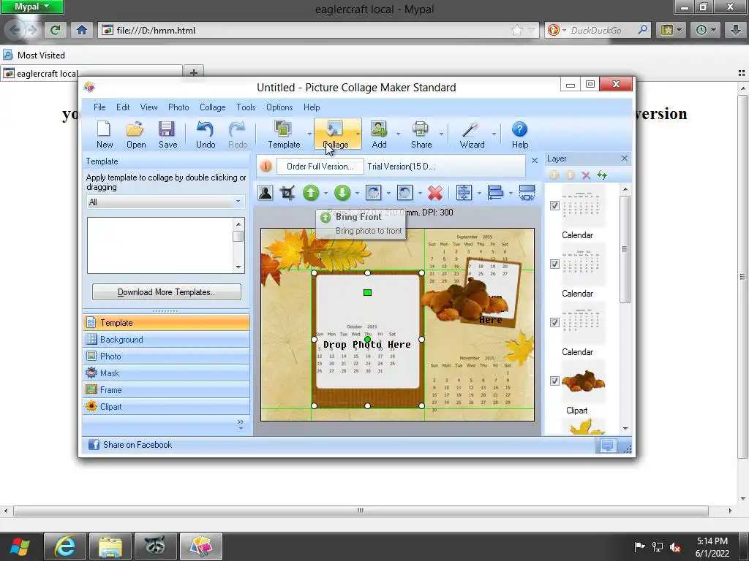Image resolution: width=749 pixels, height=561 pixels.
Task: Click the center alignment icon
Action: 464,193
